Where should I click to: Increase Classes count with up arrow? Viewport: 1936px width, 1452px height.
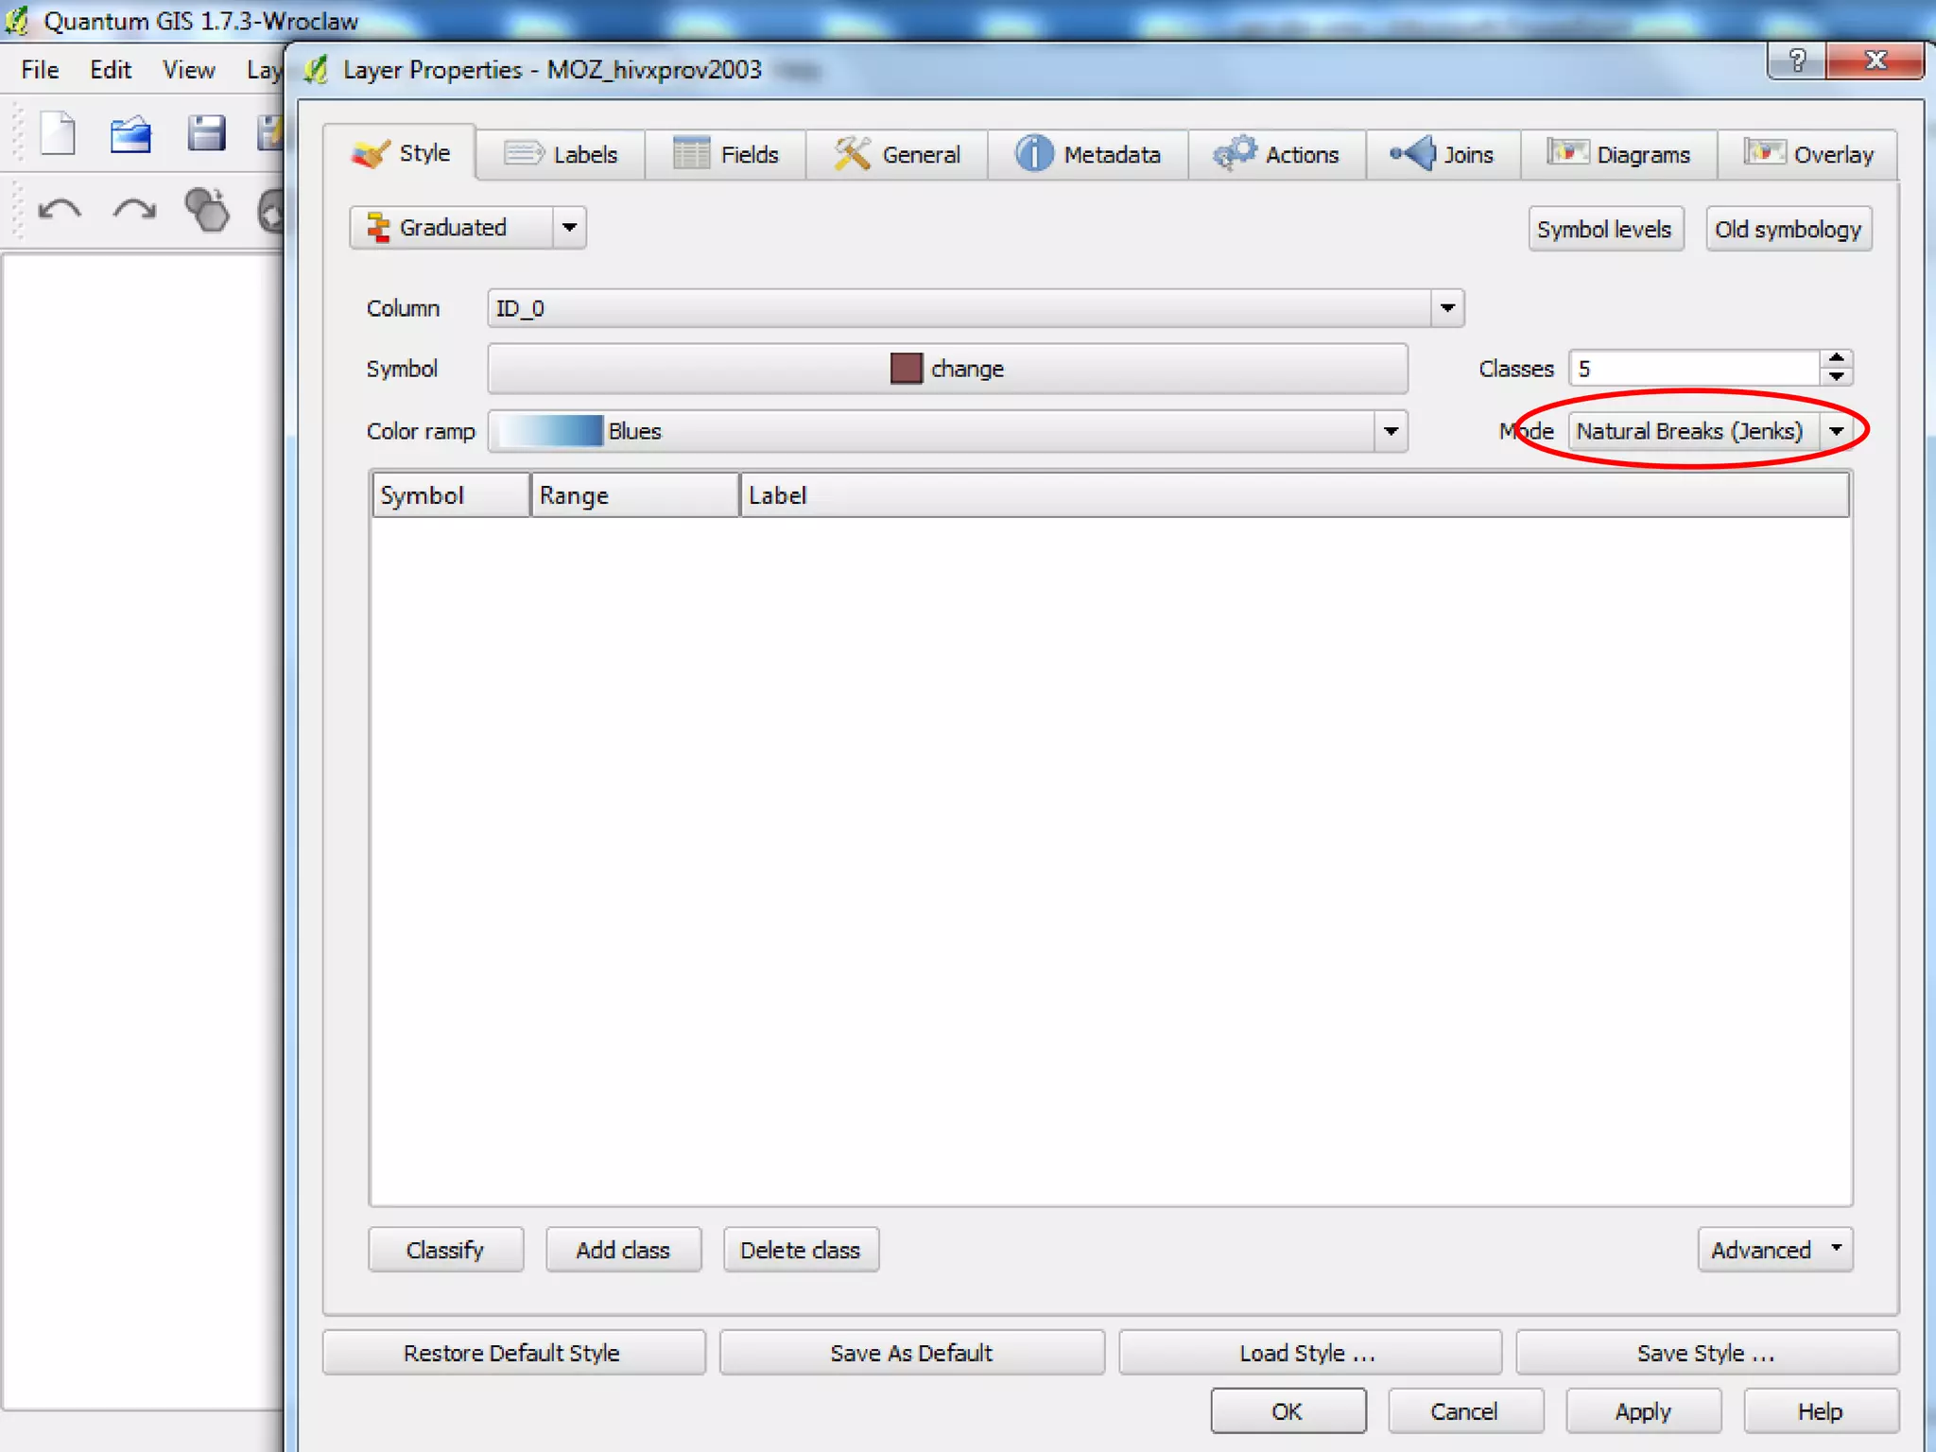tap(1836, 358)
